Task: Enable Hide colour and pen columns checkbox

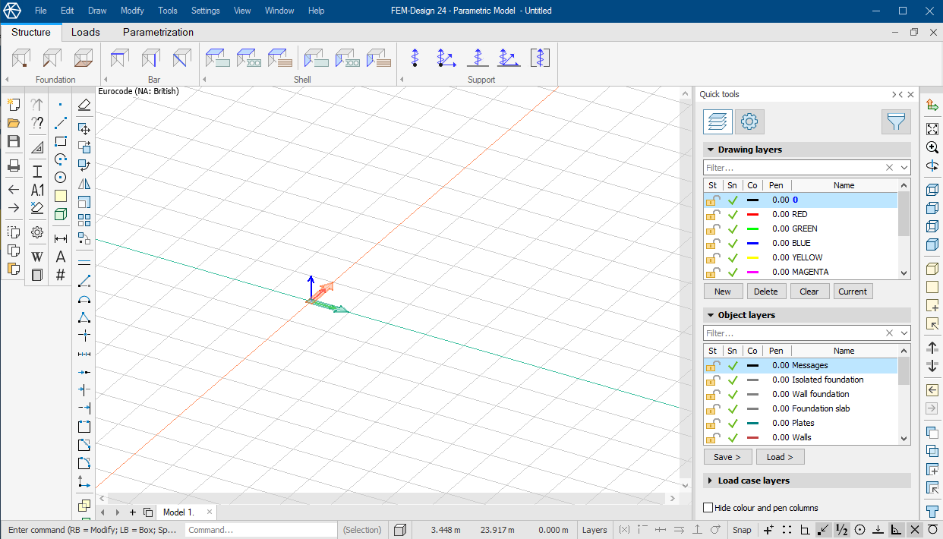Action: tap(708, 508)
